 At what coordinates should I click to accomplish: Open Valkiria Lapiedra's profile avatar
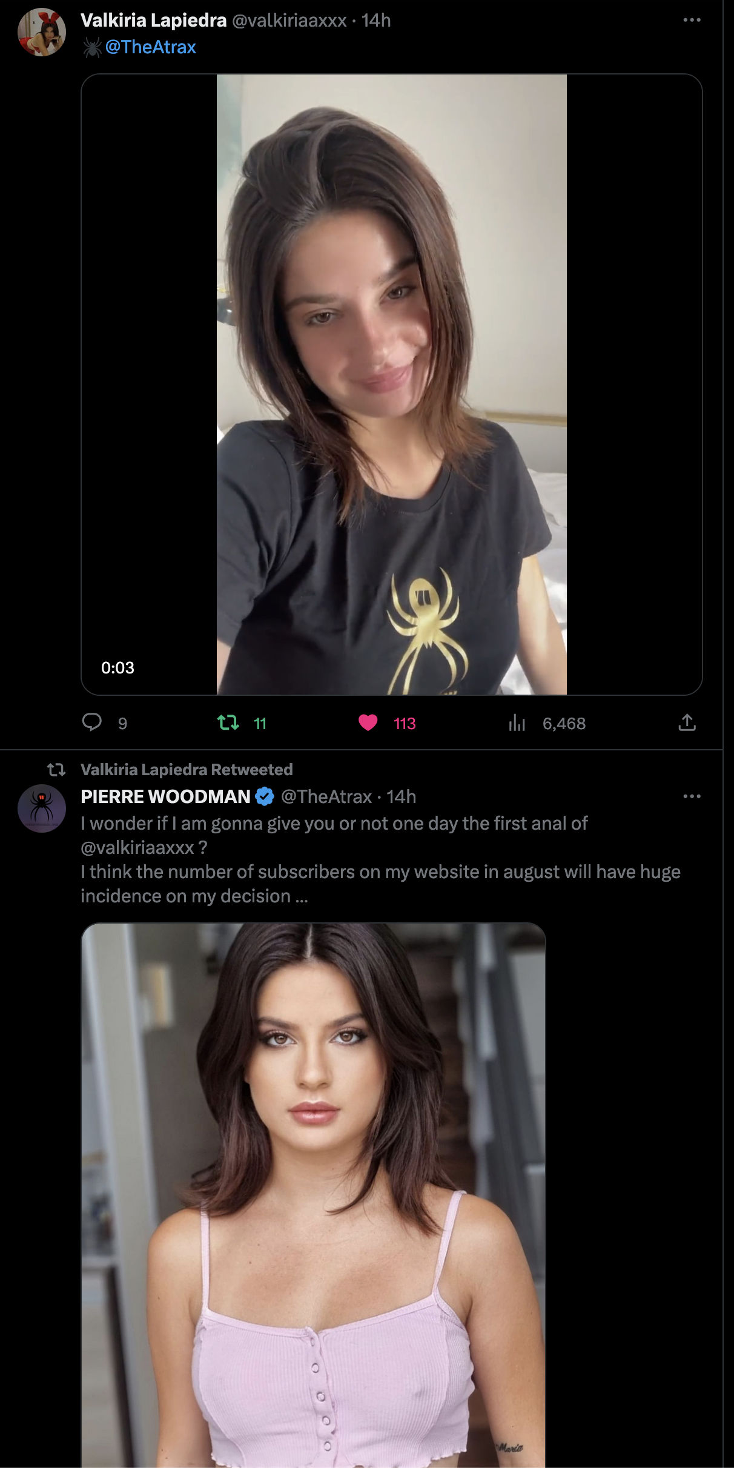[42, 33]
